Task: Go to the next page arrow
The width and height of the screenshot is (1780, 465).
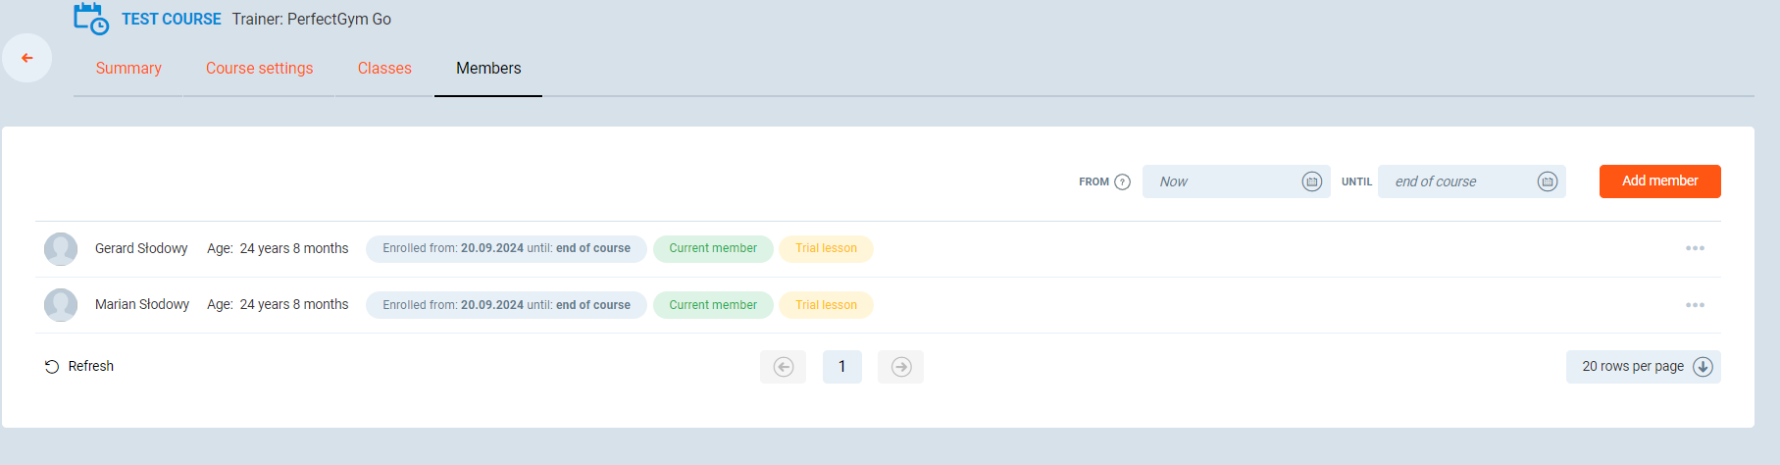Action: (900, 367)
